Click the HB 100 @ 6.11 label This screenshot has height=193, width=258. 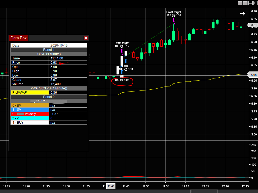(x=126, y=67)
